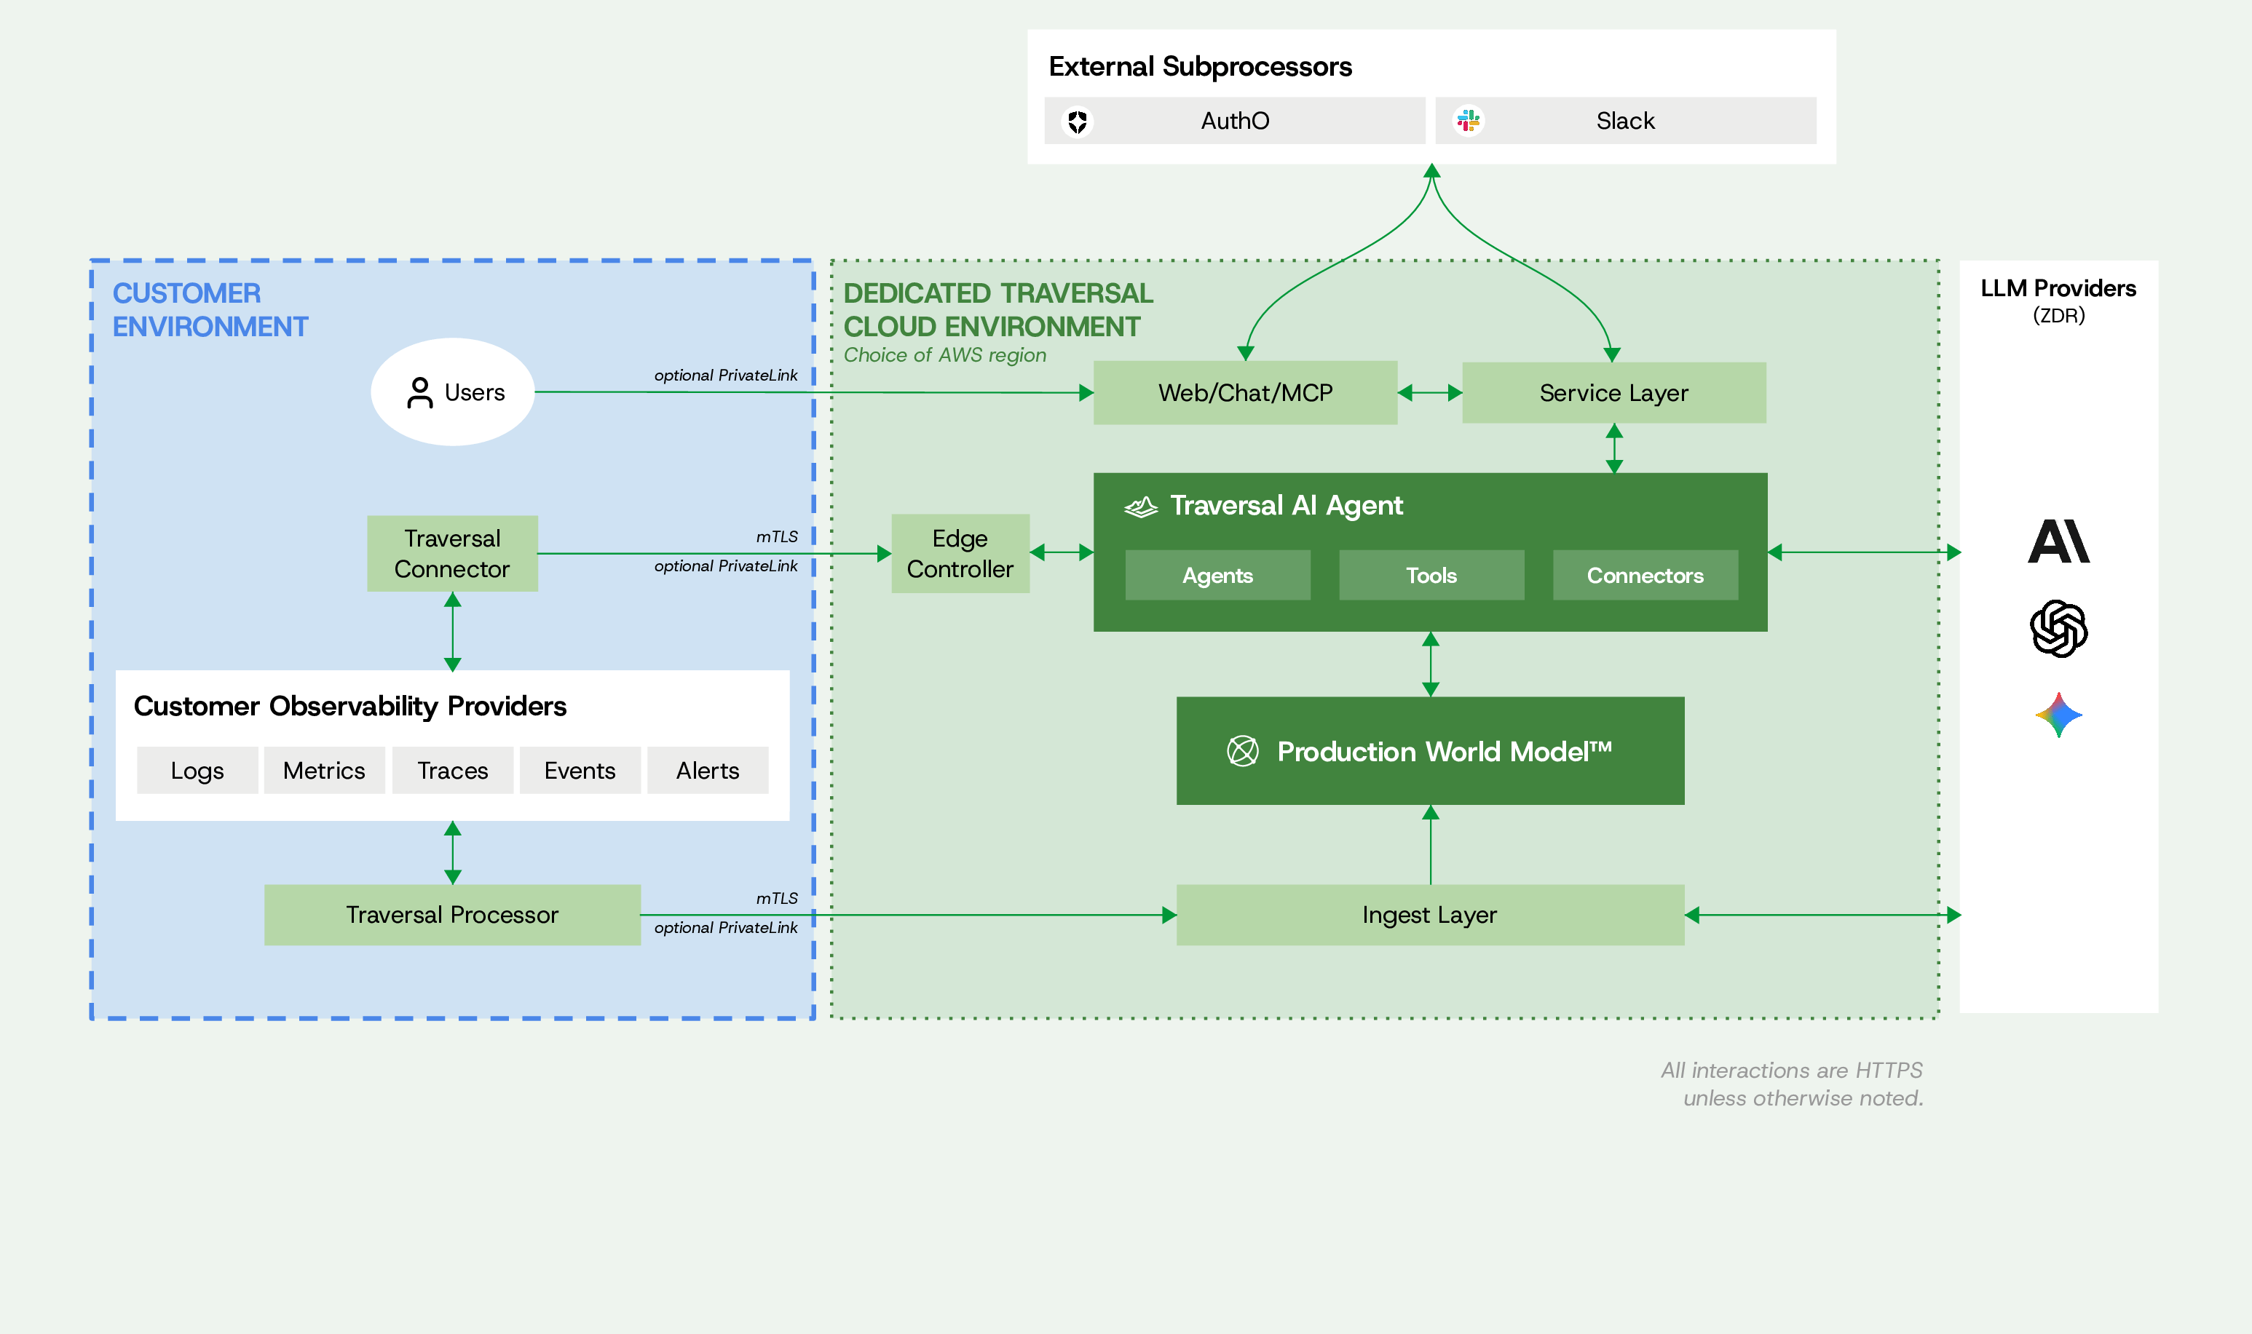Screen dimensions: 2252x1334
Task: Click 'optional PrivateLink' label above Users line
Action: coord(725,376)
